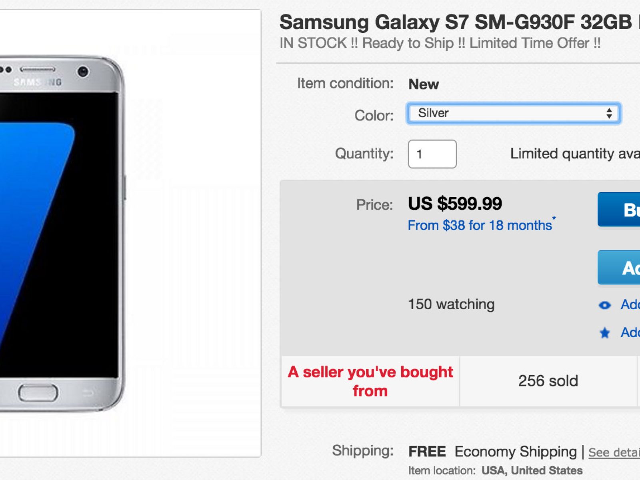Click the 150 watching text
640x480 pixels.
point(451,304)
